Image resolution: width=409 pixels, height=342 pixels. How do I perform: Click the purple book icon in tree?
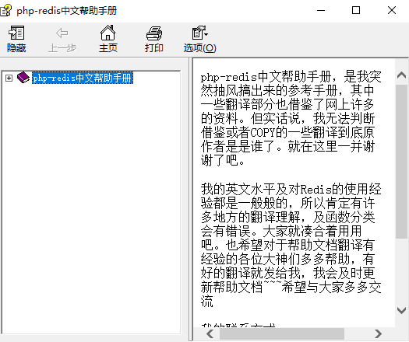tap(23, 78)
